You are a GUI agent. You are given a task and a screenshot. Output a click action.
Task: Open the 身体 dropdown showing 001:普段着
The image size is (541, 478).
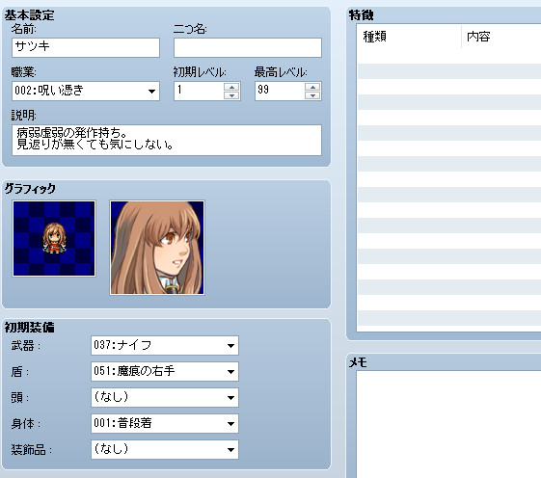click(165, 423)
